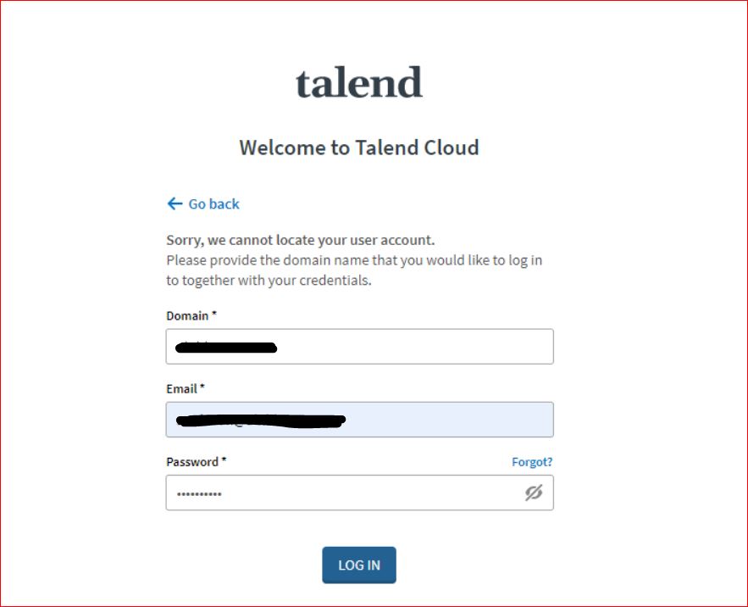Submit credentials with the blue LOG IN button
The height and width of the screenshot is (607, 748).
[x=359, y=565]
